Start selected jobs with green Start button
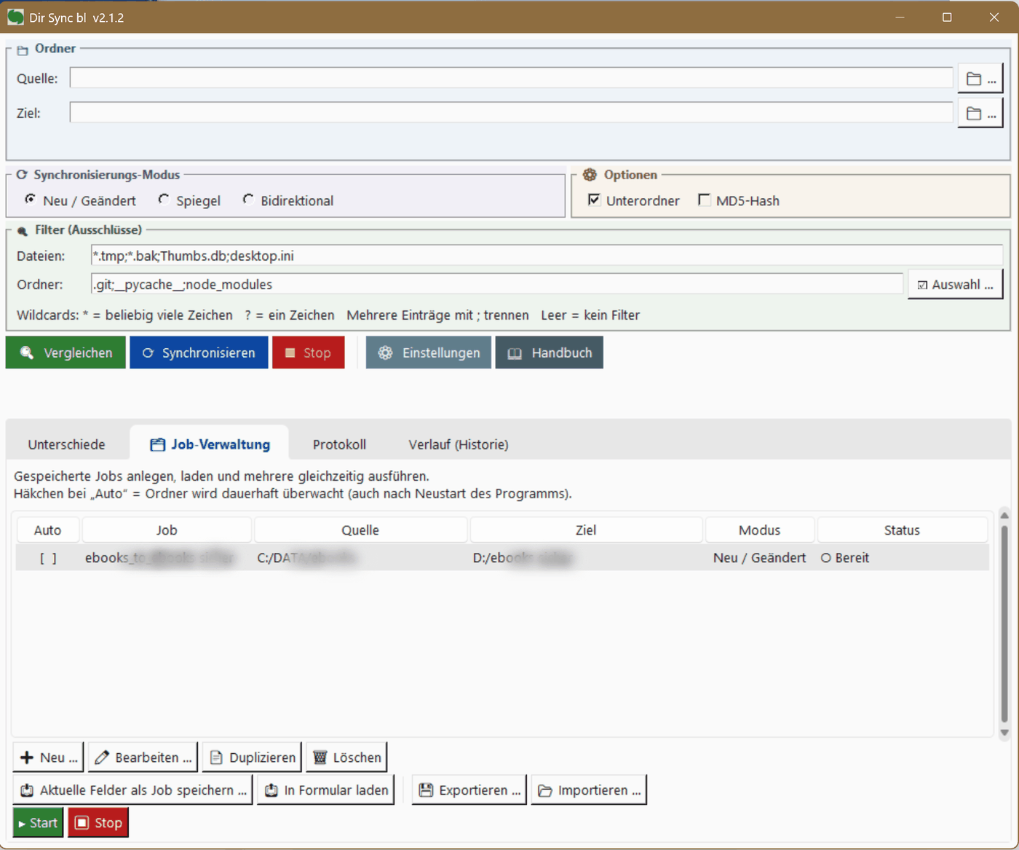1019x850 pixels. point(38,823)
